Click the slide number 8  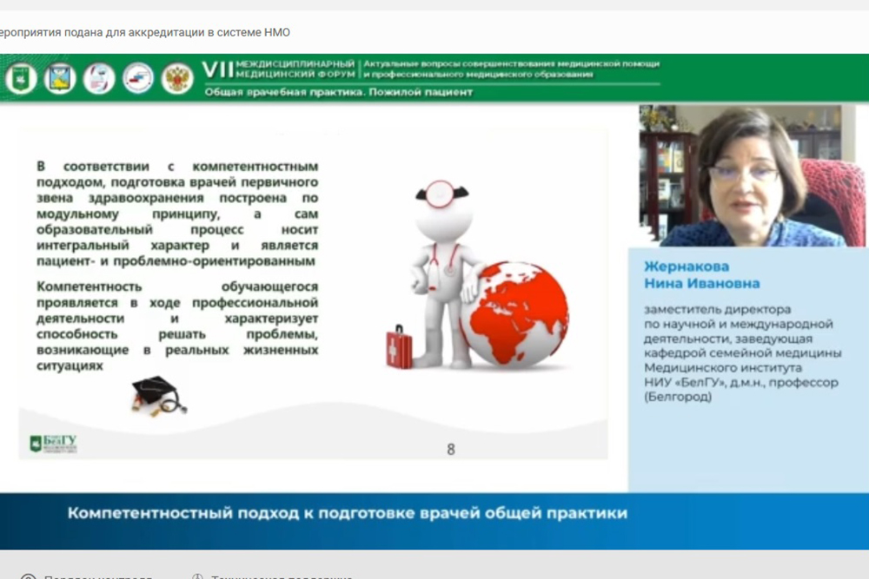pos(450,449)
